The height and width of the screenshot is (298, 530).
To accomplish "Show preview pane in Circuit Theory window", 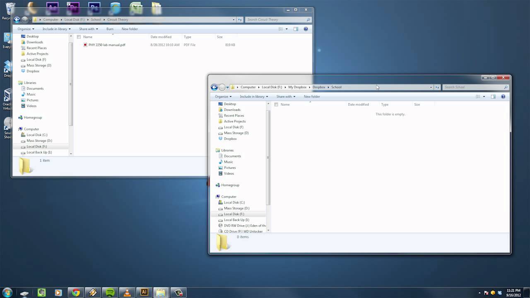I will click(x=296, y=29).
